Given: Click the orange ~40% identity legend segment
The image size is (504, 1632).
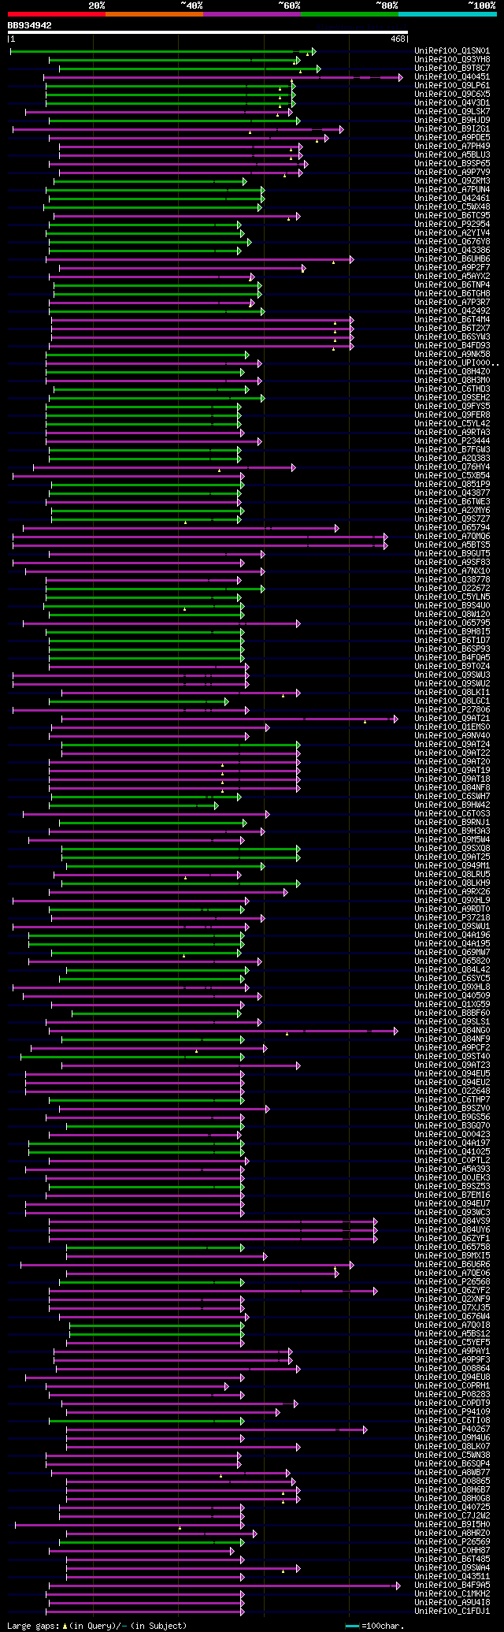Looking at the screenshot, I should coord(154,13).
